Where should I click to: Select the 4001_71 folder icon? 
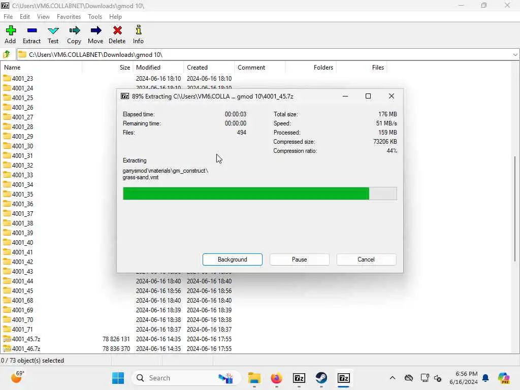point(7,329)
